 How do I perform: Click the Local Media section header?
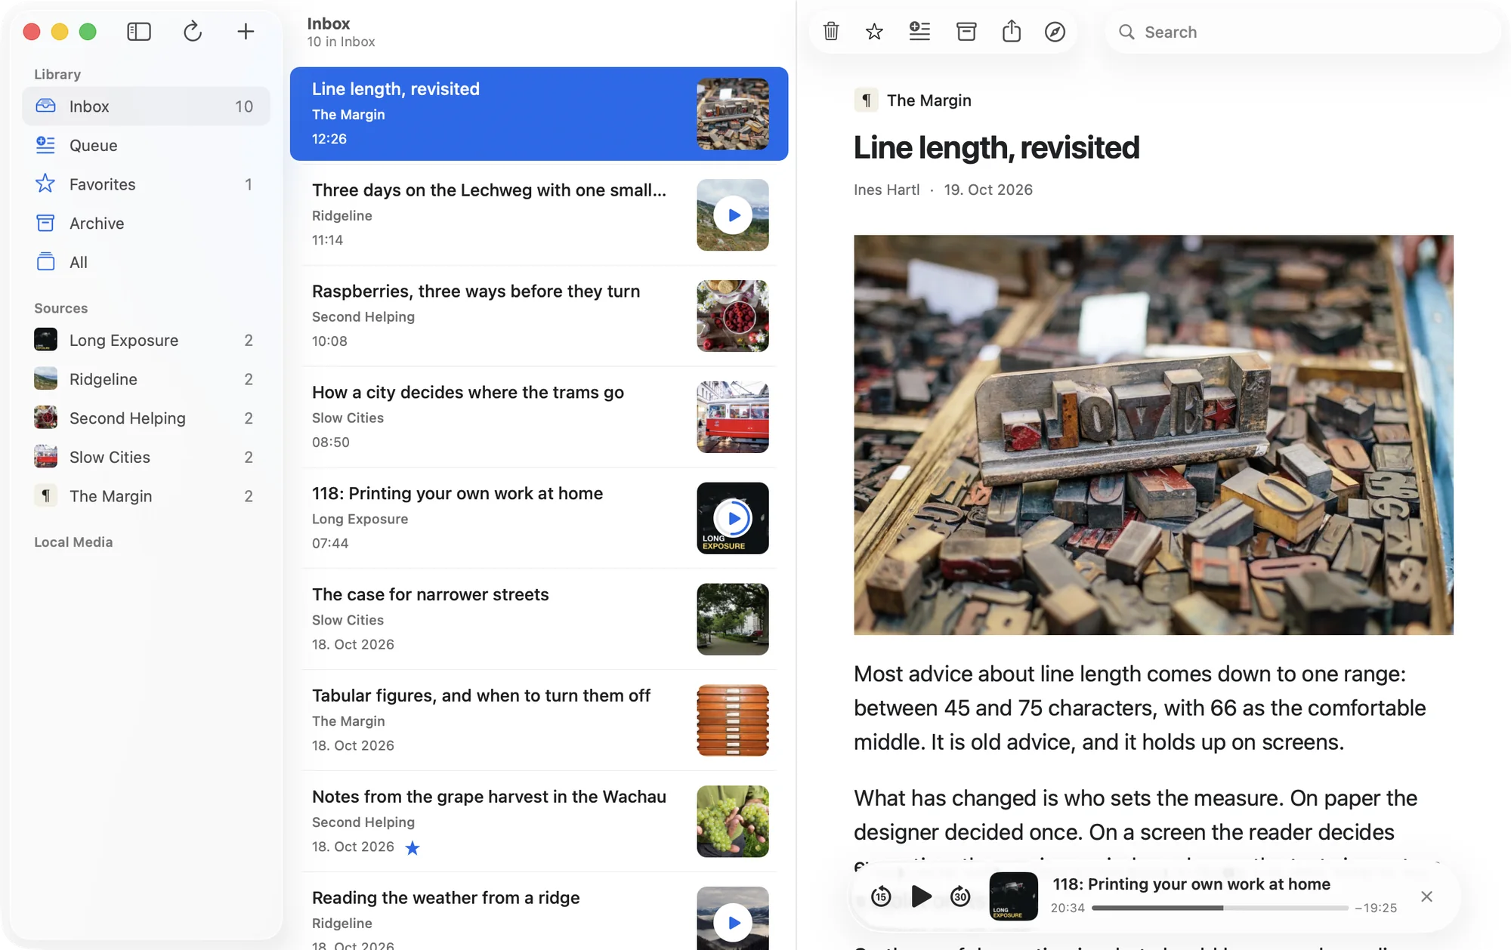[x=73, y=542]
